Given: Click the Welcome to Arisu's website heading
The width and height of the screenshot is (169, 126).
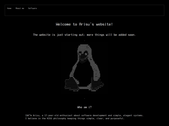Looking at the screenshot, I should point(84,24).
